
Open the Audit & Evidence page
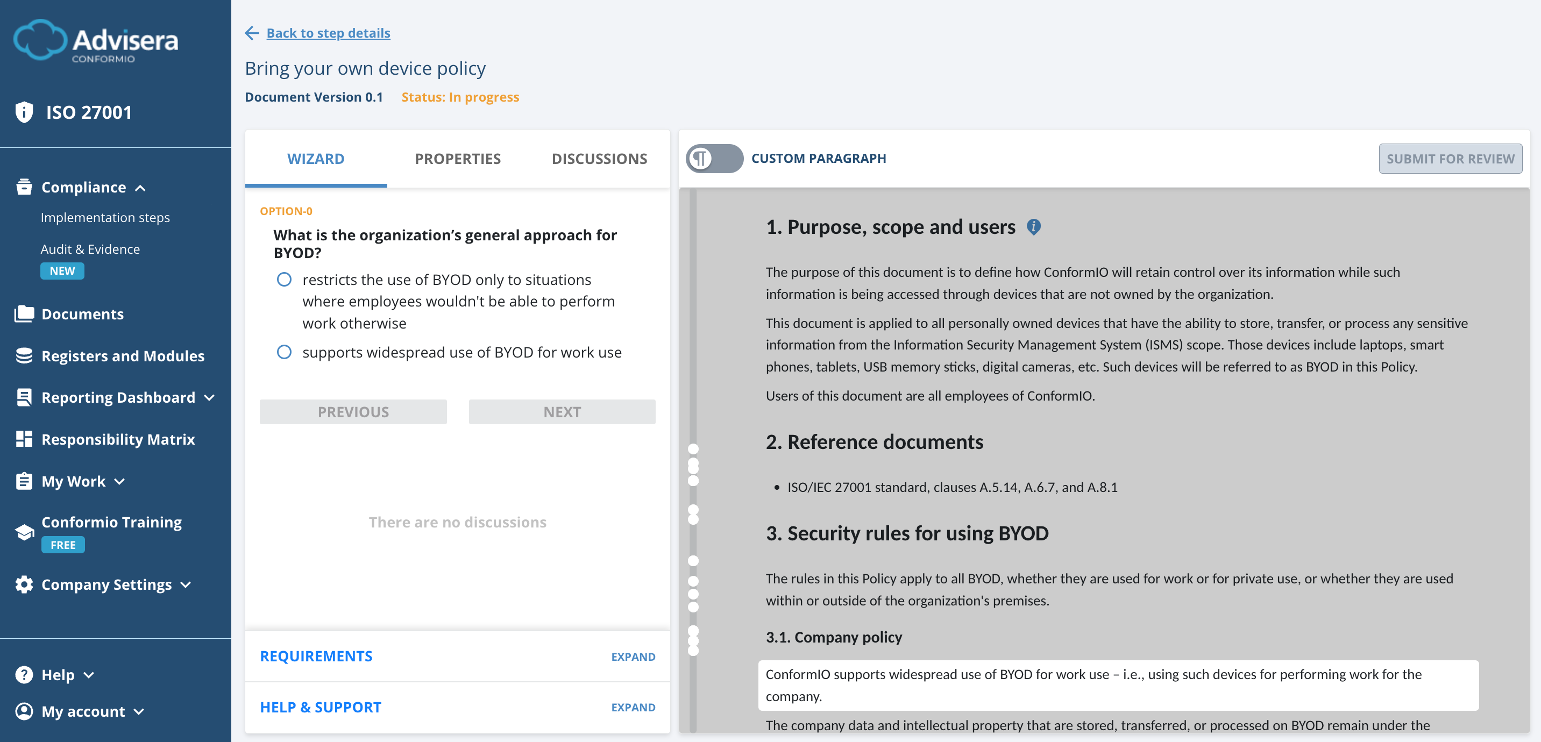click(90, 249)
